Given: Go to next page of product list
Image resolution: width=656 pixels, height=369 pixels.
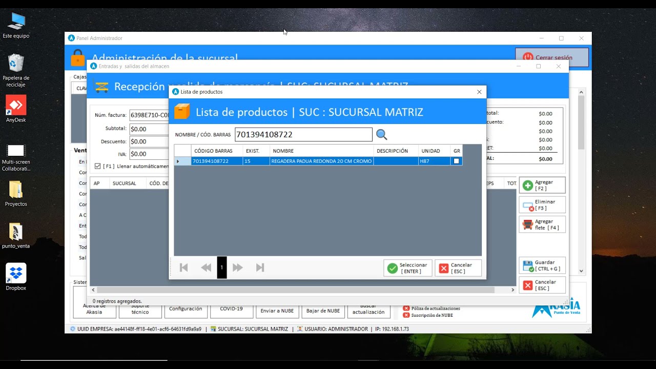Looking at the screenshot, I should (x=237, y=268).
